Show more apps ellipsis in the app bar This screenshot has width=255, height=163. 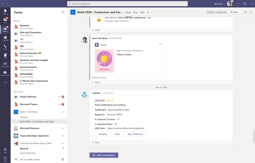click(5, 83)
